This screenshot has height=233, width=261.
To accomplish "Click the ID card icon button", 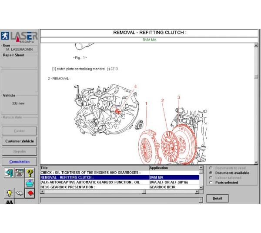I will pos(19,173).
